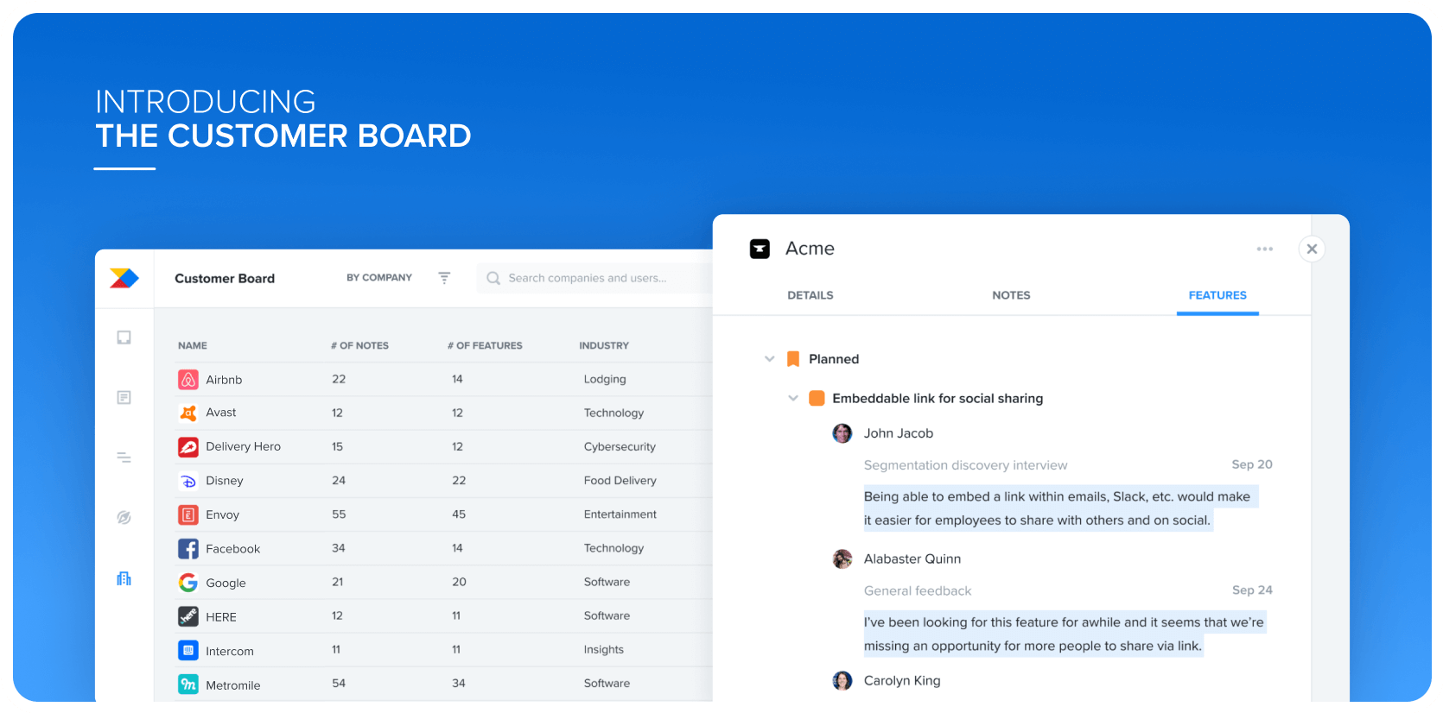Click the Sep 24 date
Screen dimensions: 1443x713
tap(1252, 590)
